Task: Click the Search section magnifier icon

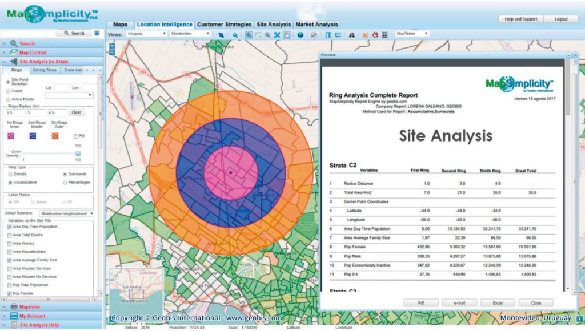Action: point(14,43)
